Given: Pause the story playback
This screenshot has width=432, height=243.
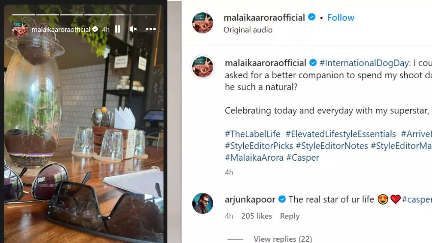Looking at the screenshot, I should coord(117,29).
